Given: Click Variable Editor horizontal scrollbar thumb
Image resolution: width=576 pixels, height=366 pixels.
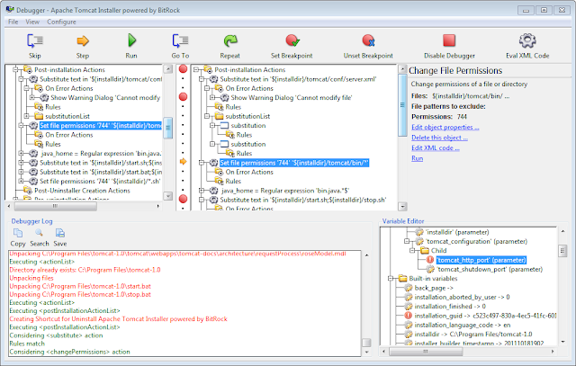Looking at the screenshot, I should [x=426, y=352].
